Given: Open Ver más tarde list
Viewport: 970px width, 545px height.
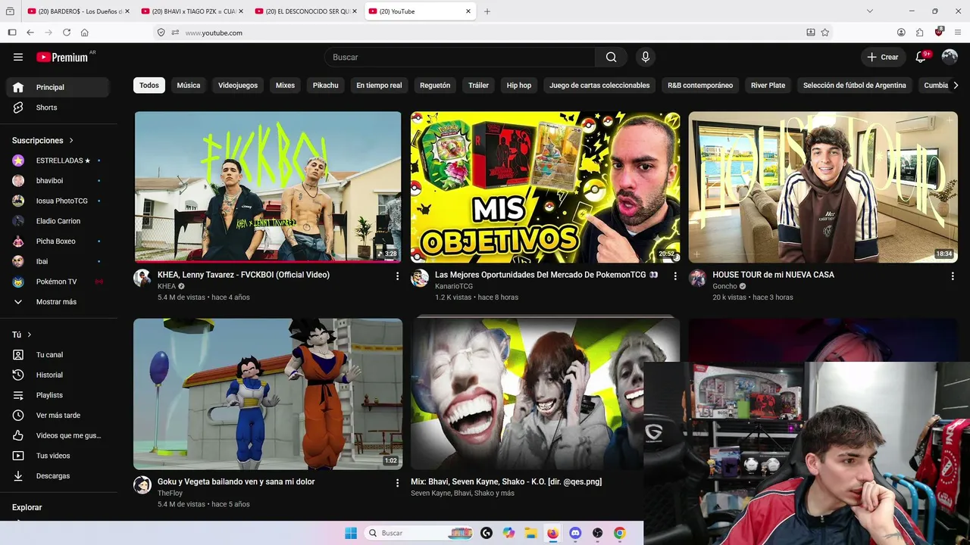Looking at the screenshot, I should click(58, 416).
